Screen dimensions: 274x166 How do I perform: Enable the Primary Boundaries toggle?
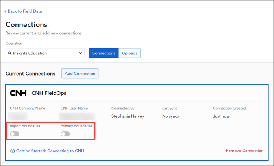point(65,134)
